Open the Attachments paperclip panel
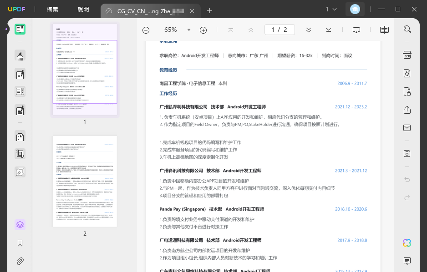This screenshot has height=272, width=427. pyautogui.click(x=20, y=261)
